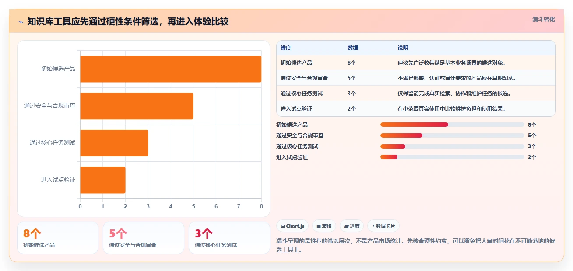The height and width of the screenshot is (271, 573).
Task: Click chart axis label 初始候选产品
Action: click(x=58, y=69)
